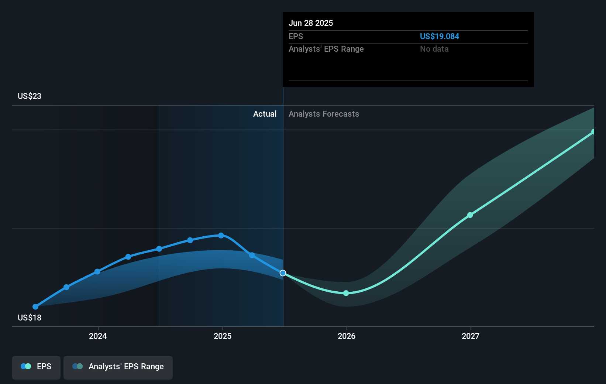Image resolution: width=606 pixels, height=384 pixels.
Task: Click the first EPS data point near US$18
Action: point(35,307)
